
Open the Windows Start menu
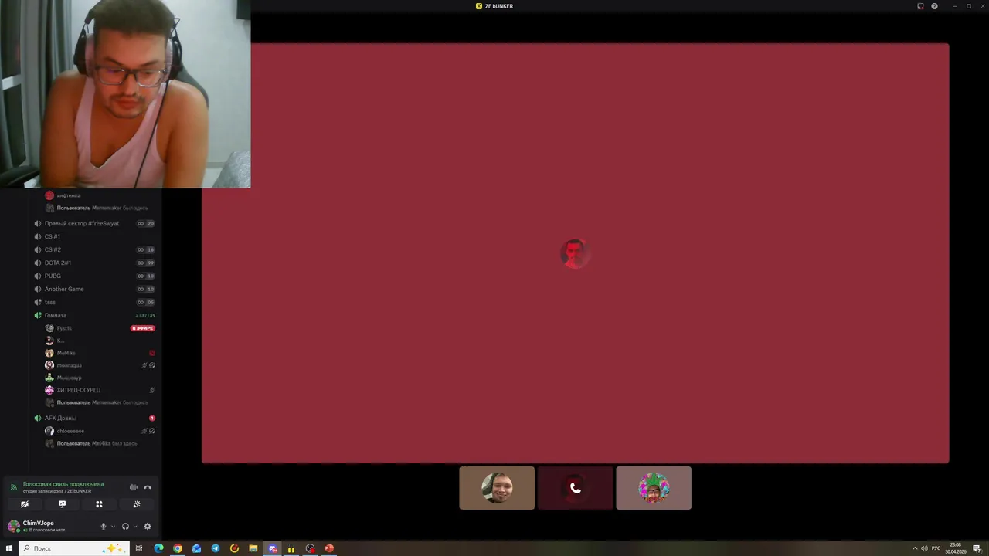coord(9,548)
